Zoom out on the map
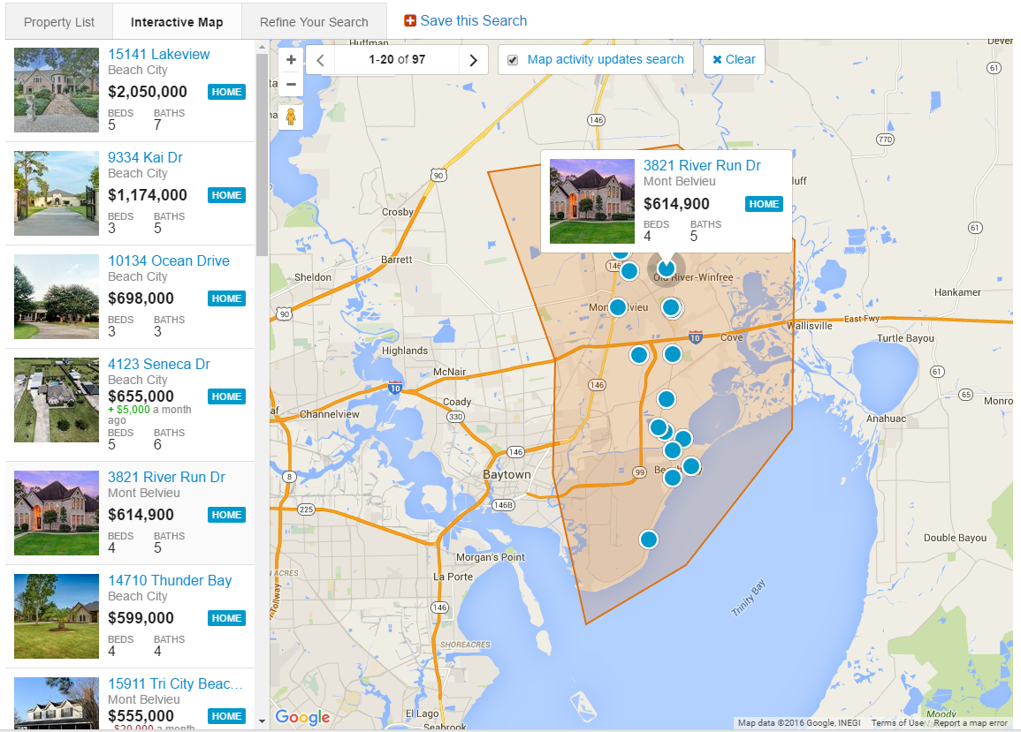 click(x=291, y=84)
